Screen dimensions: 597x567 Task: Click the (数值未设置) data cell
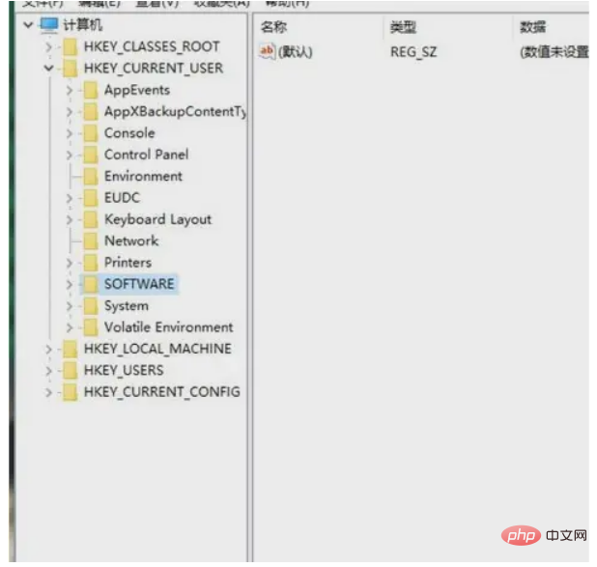pos(554,52)
